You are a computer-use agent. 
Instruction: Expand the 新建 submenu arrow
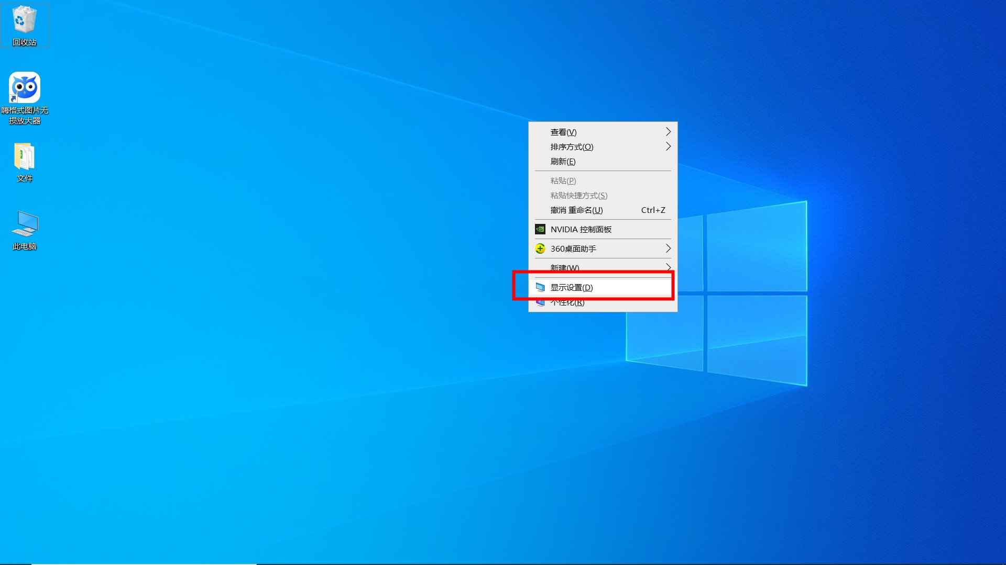[668, 267]
